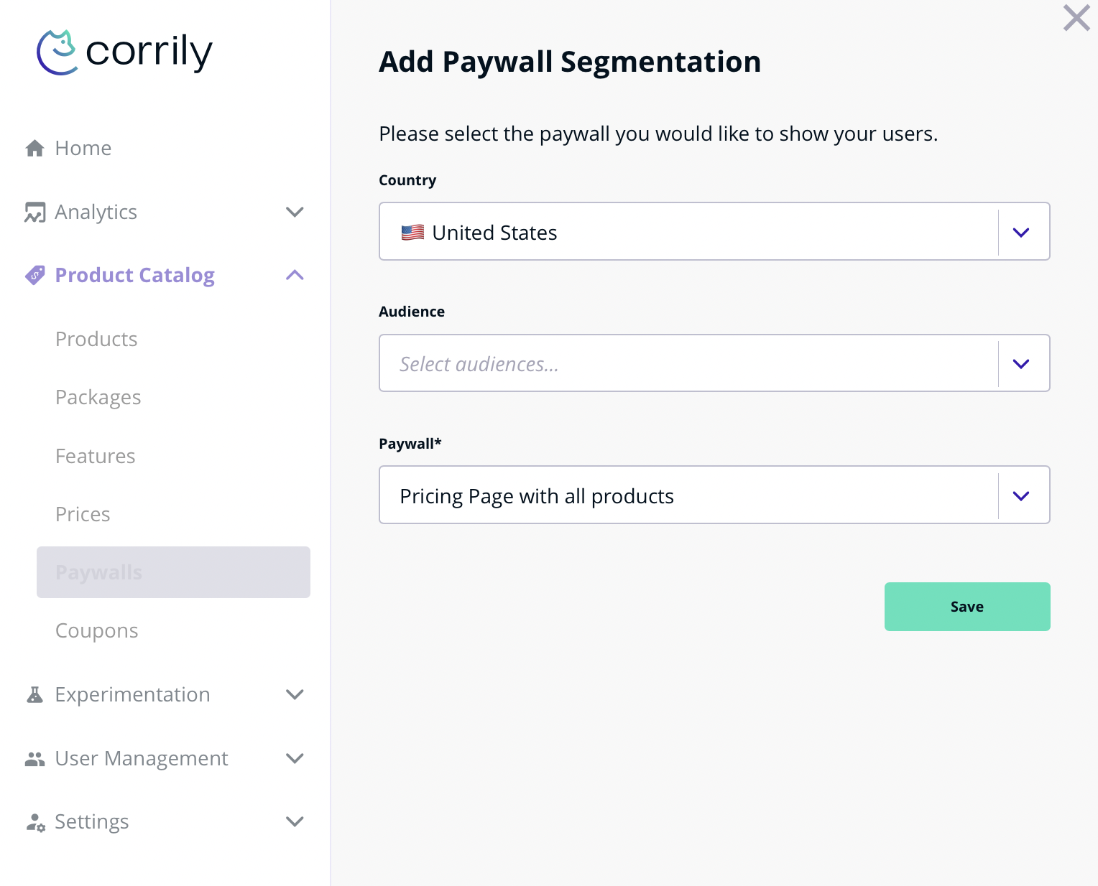Image resolution: width=1098 pixels, height=886 pixels.
Task: Go to the Products menu item
Action: [96, 339]
